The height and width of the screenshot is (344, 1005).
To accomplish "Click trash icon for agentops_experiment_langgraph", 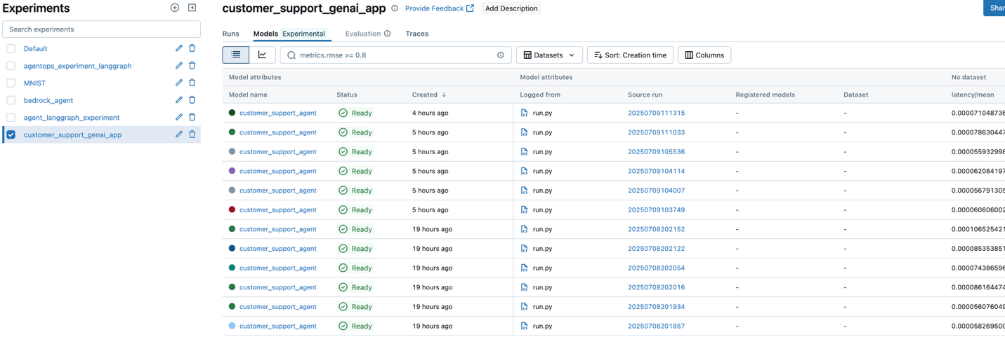I will (192, 66).
